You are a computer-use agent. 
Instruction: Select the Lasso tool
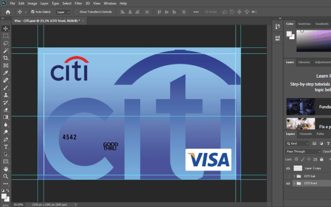pyautogui.click(x=6, y=43)
